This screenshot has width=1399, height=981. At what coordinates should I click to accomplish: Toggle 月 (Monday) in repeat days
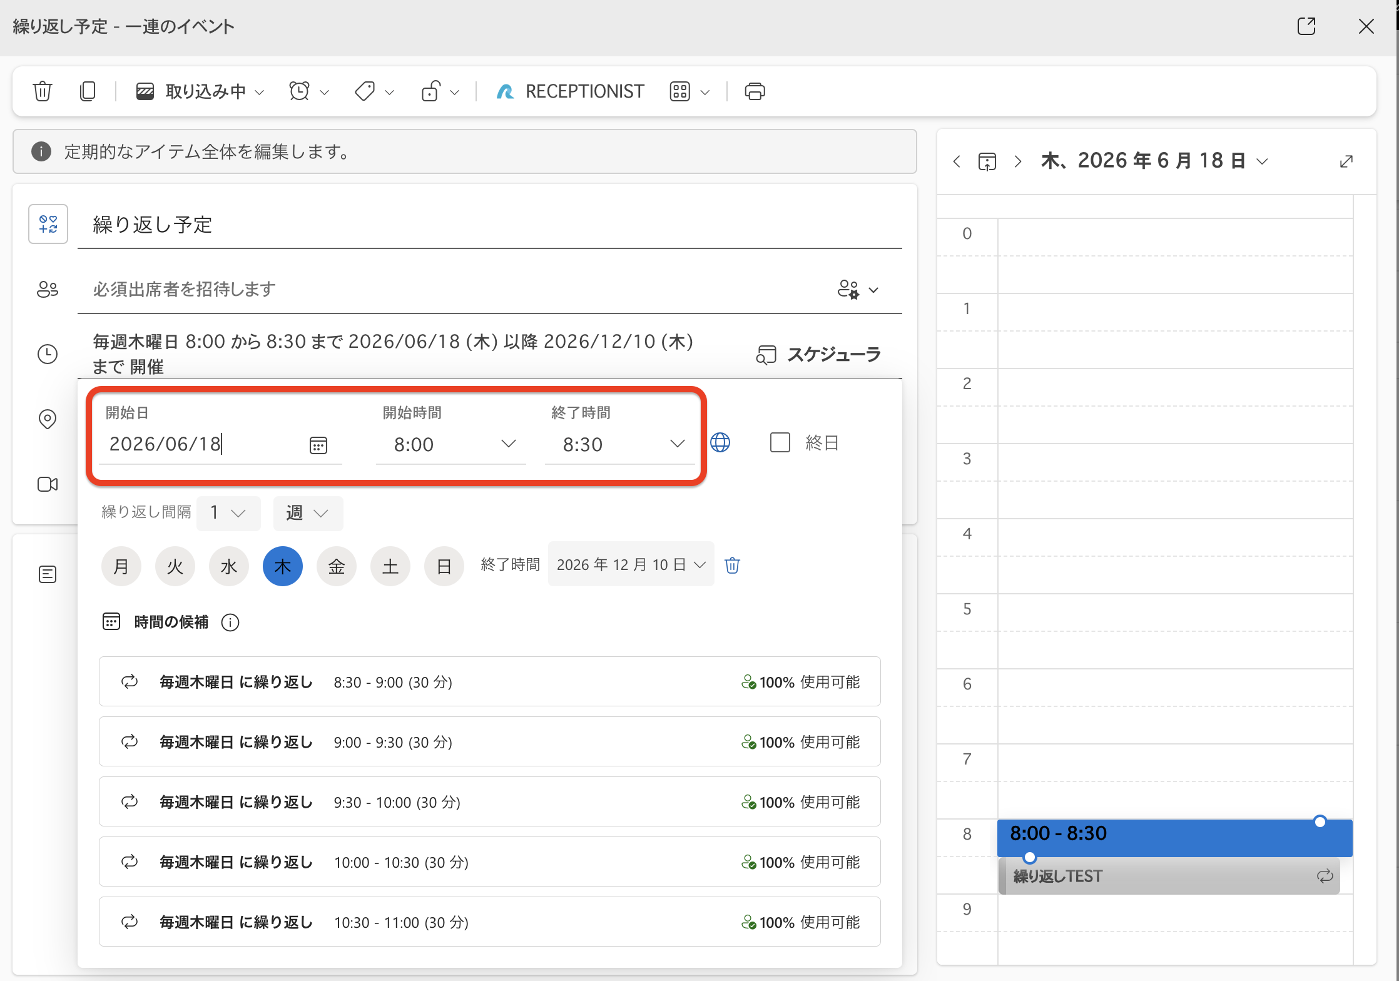pos(121,566)
